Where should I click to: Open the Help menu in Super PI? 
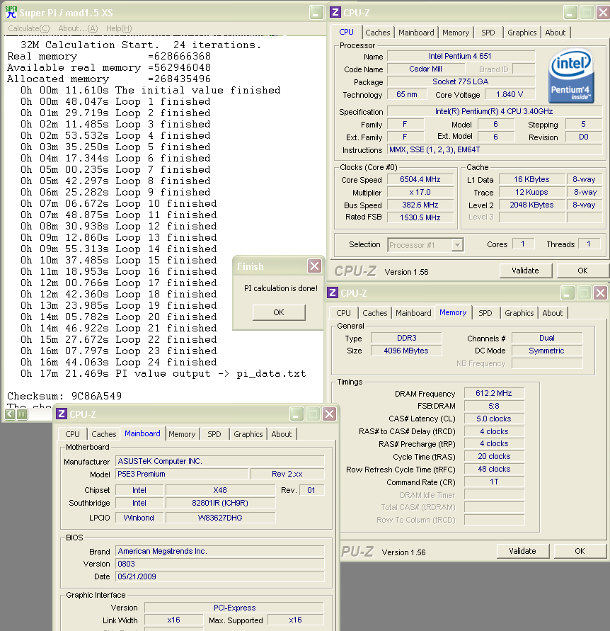coord(119,28)
